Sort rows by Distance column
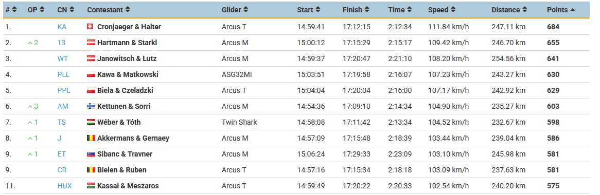Viewport: 600px width, 195px height. (509, 10)
